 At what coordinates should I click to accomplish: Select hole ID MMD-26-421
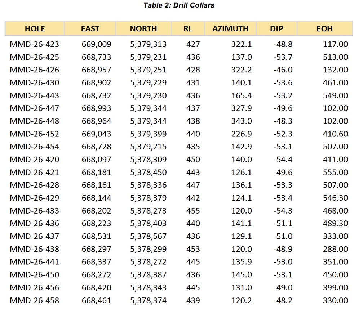[34, 172]
